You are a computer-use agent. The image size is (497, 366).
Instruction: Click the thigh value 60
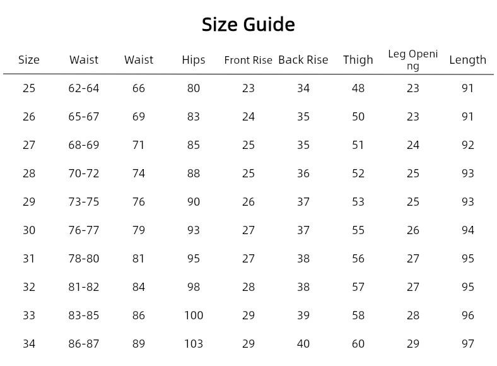[358, 344]
